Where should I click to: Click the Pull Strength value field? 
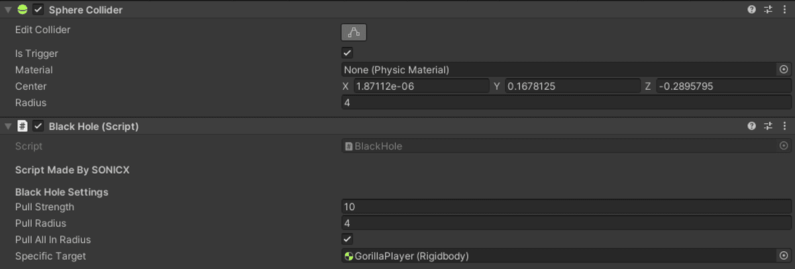566,207
